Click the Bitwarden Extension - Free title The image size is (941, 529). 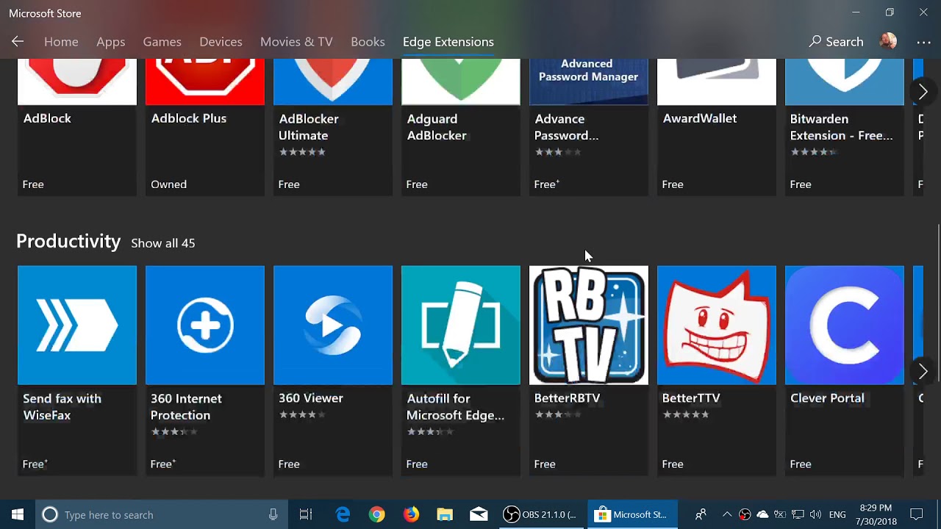[842, 127]
